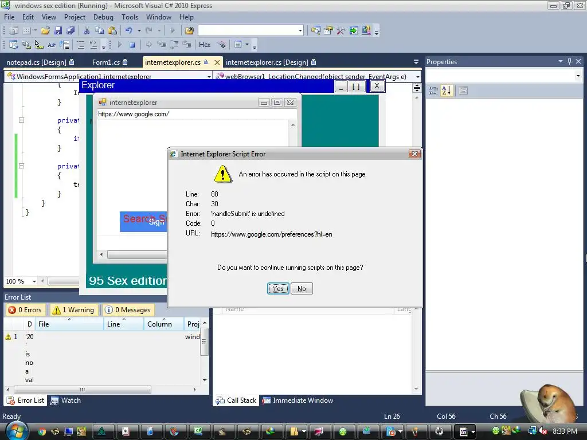Click the Comment Out lines icon
This screenshot has height=440, width=587.
[x=80, y=45]
